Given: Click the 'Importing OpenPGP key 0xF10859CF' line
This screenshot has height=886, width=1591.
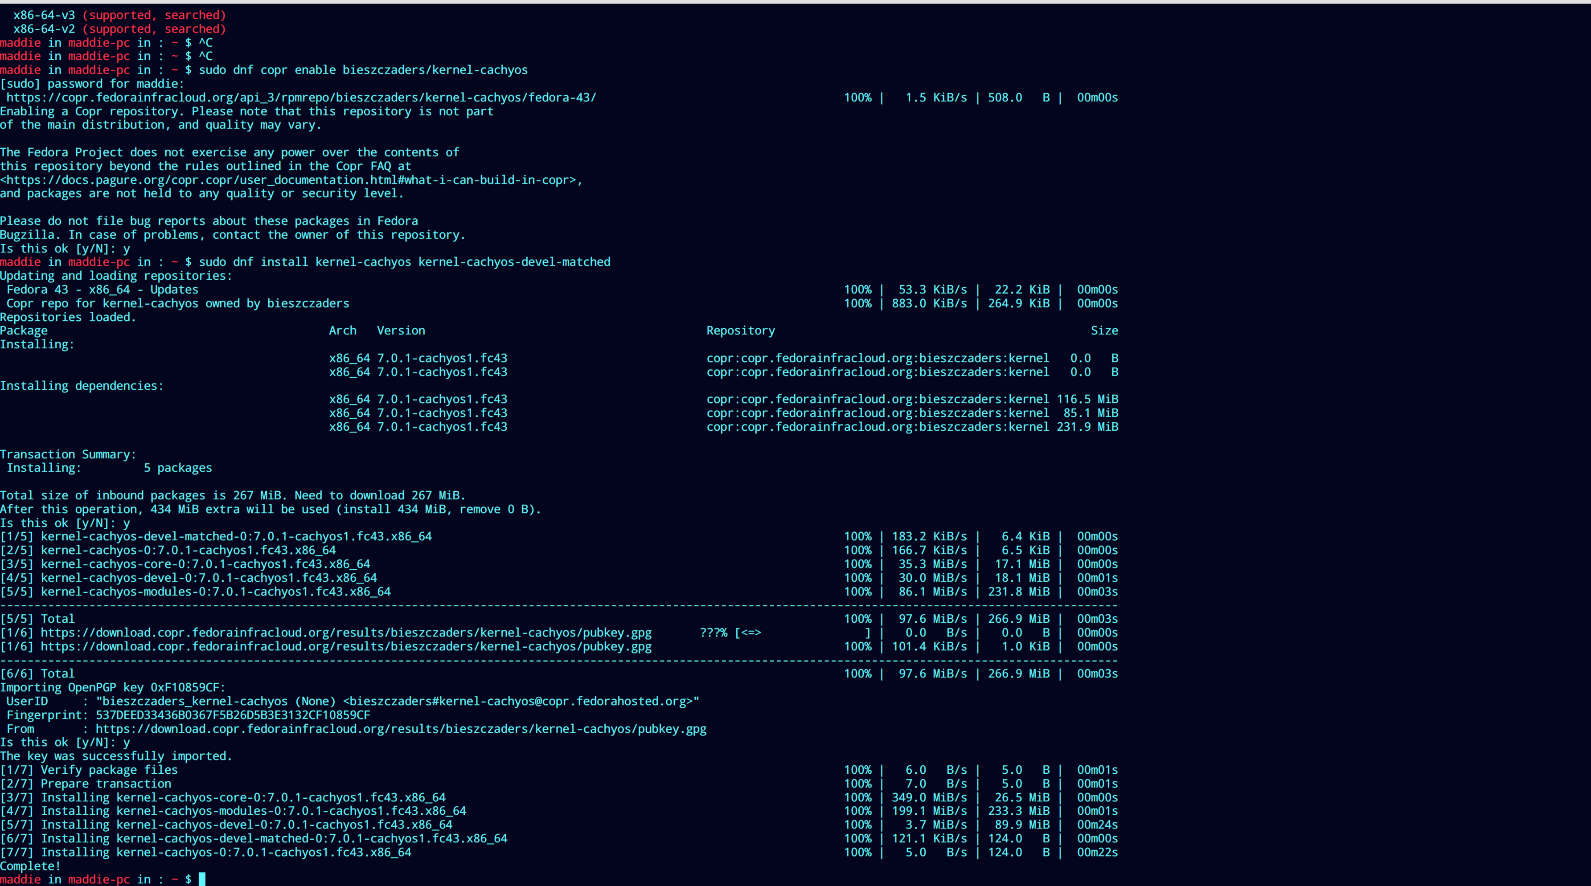Looking at the screenshot, I should 112,687.
